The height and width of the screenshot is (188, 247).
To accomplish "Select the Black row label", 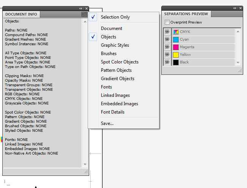I will point(184,62).
